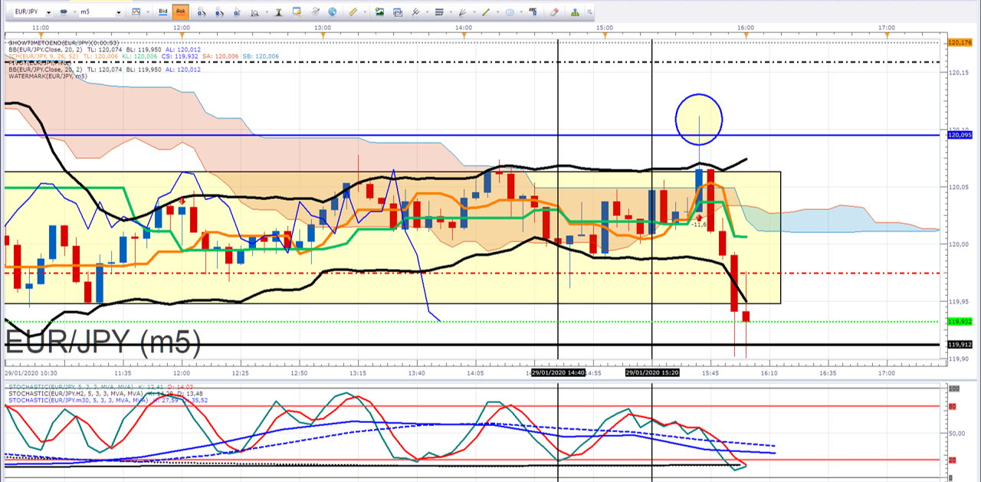Screen dimensions: 981x482
Task: Select the text label tool icon
Action: [533, 11]
